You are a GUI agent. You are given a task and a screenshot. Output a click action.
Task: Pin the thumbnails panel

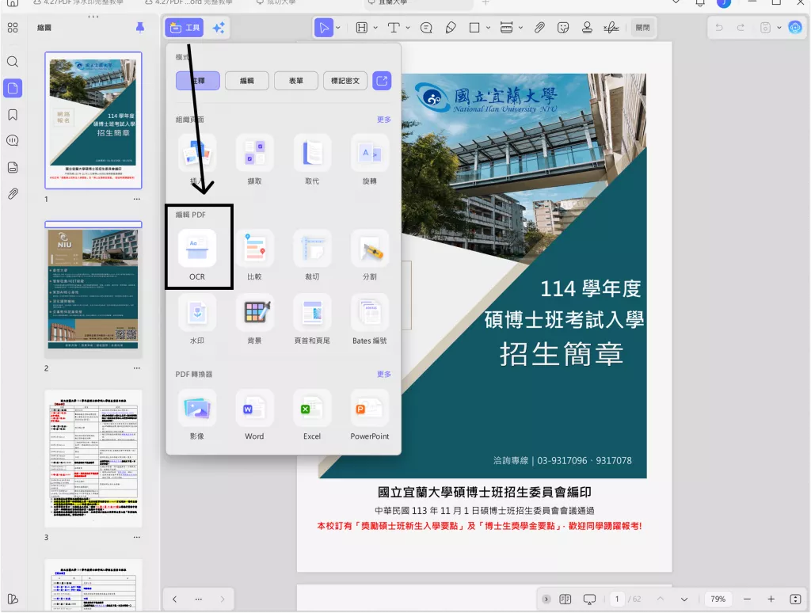pos(139,28)
